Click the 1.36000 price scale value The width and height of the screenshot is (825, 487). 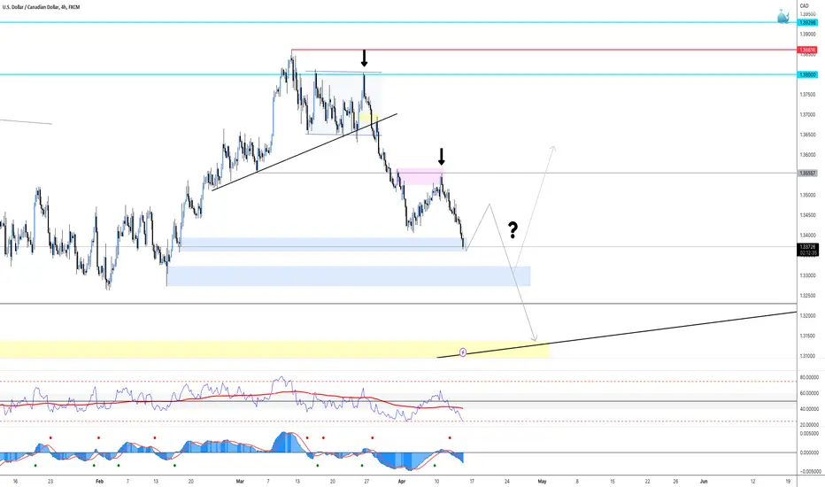[807, 155]
